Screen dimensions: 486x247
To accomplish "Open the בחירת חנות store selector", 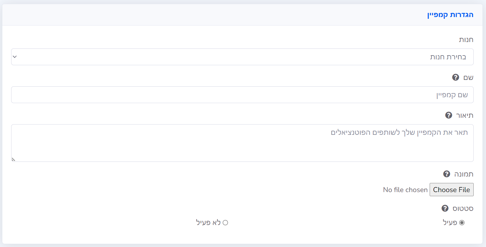I will click(x=242, y=57).
